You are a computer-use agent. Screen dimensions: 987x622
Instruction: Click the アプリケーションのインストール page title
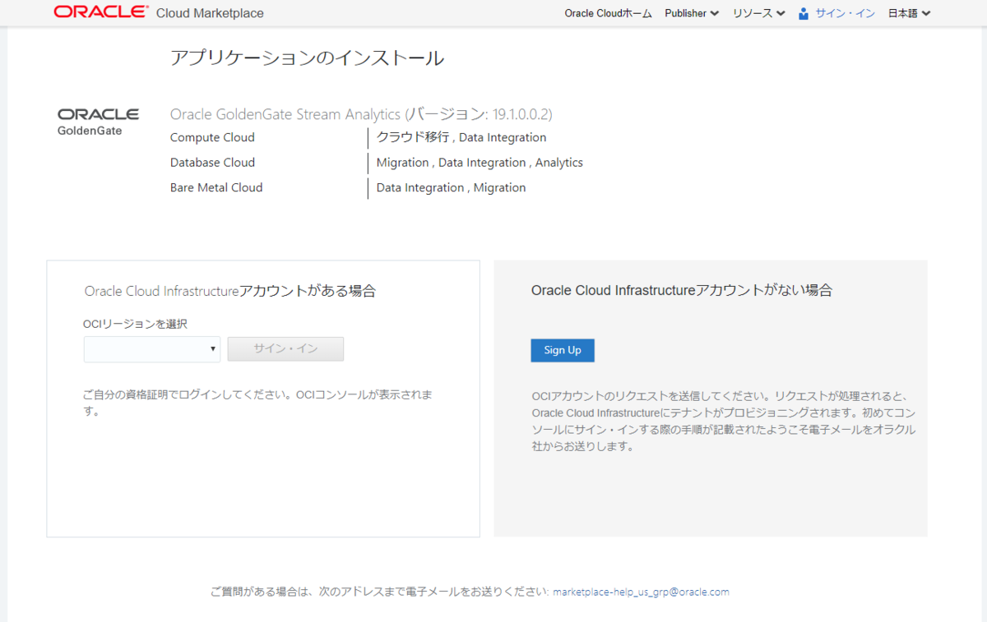pyautogui.click(x=307, y=58)
